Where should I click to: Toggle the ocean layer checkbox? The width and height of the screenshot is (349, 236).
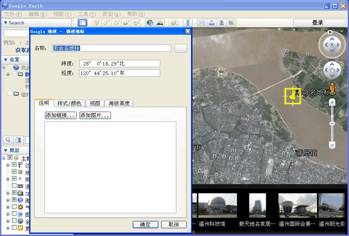[x=14, y=200]
